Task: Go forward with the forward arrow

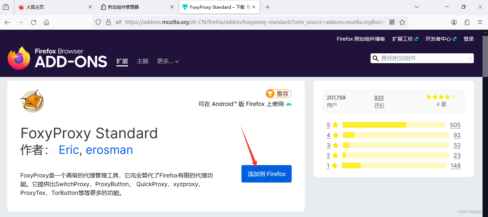Action: pos(20,22)
